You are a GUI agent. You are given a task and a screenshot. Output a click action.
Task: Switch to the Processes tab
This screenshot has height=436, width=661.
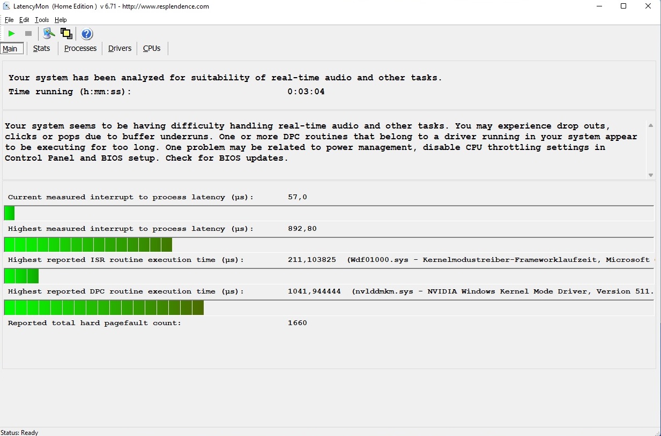[x=80, y=48]
